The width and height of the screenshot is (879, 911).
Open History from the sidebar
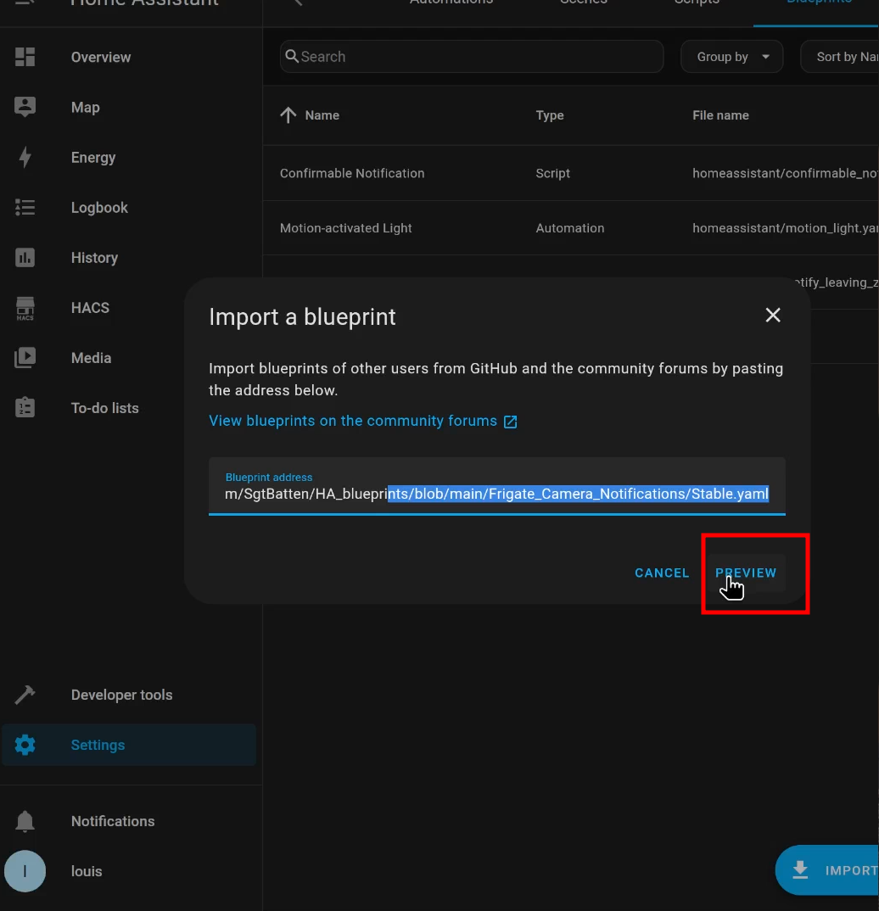tap(129, 257)
